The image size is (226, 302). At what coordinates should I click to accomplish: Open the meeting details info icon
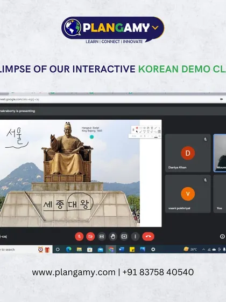pos(222,236)
